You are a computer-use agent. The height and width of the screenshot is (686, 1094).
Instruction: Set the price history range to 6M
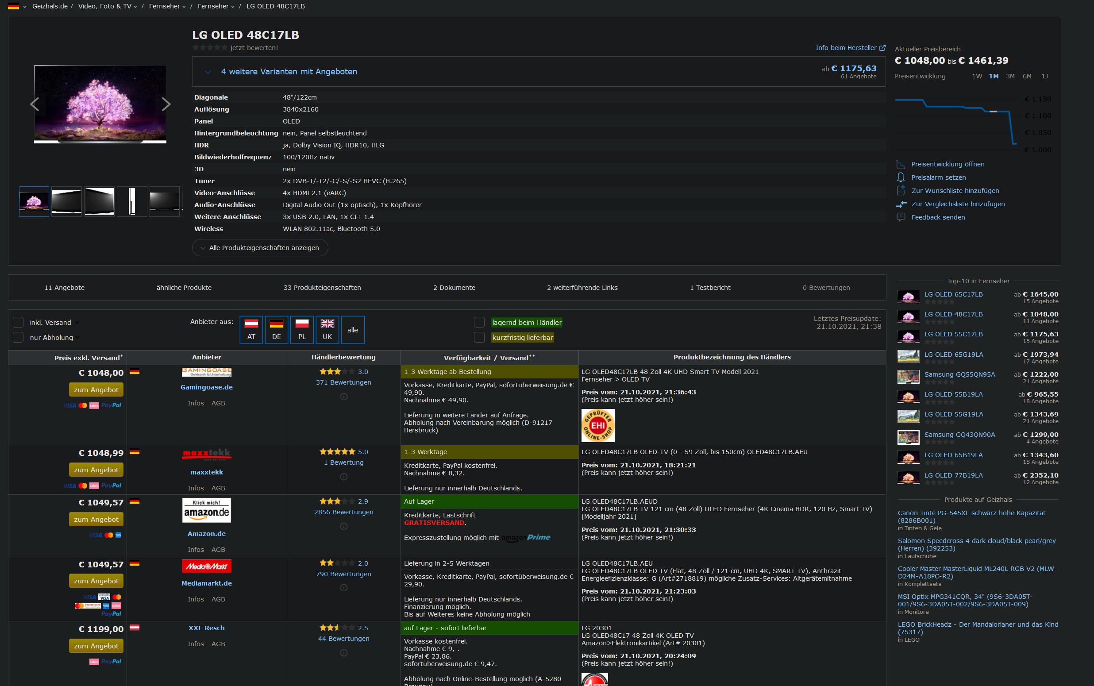(x=1027, y=76)
